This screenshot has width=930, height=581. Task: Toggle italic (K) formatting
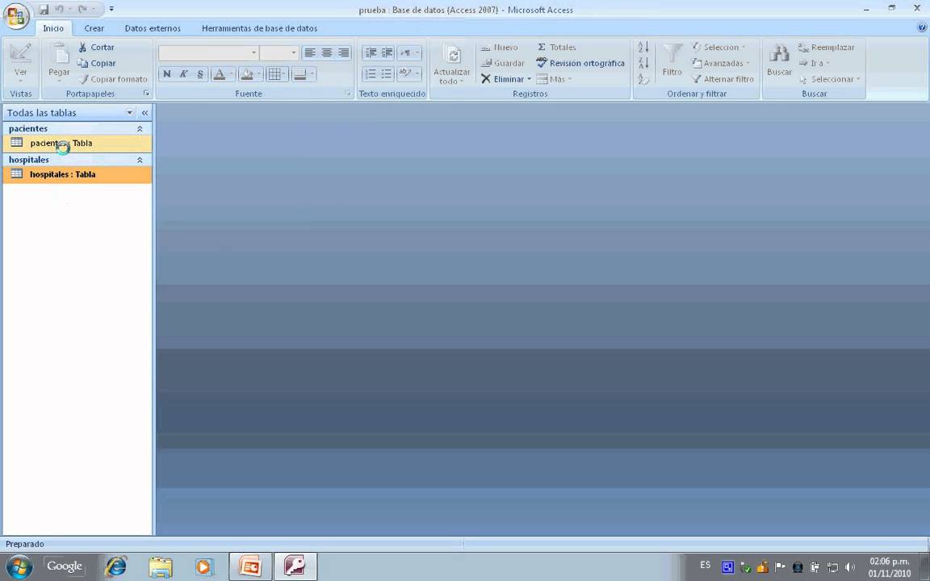click(x=183, y=74)
